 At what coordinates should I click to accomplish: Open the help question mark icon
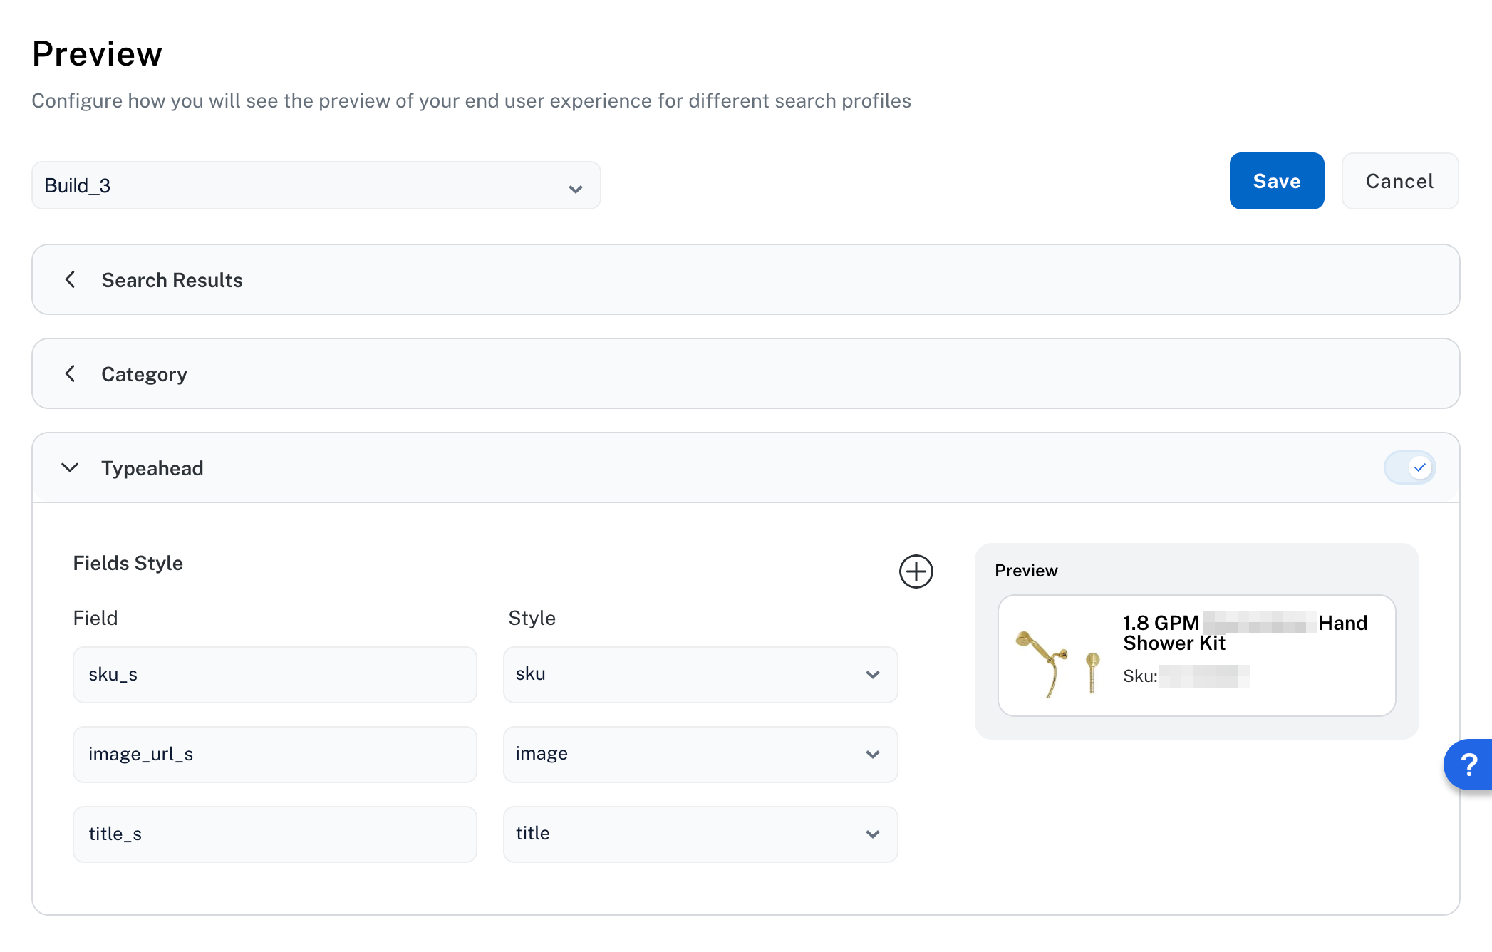click(1469, 765)
